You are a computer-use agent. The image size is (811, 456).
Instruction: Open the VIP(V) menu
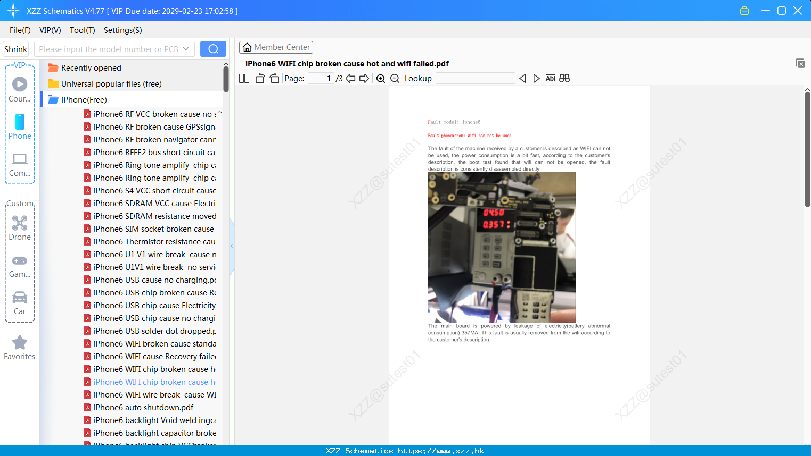50,30
